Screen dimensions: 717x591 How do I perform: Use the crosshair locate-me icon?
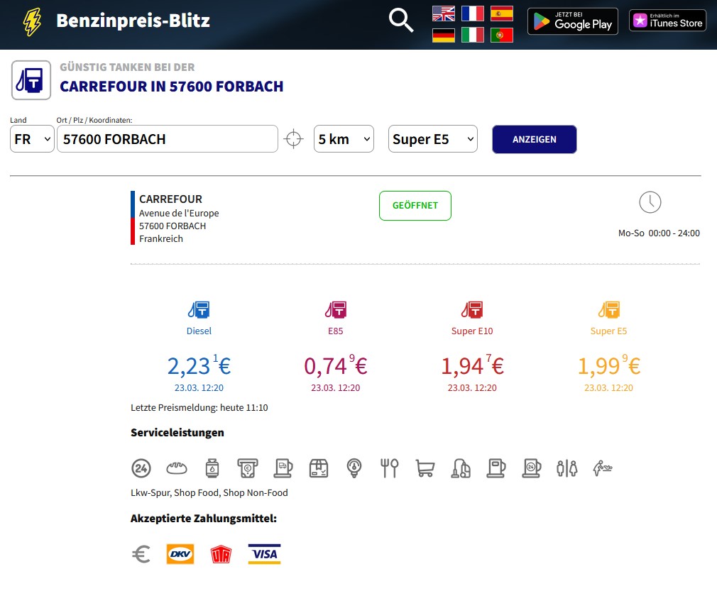(x=294, y=138)
